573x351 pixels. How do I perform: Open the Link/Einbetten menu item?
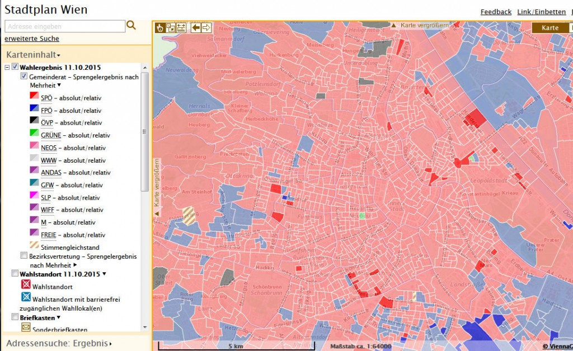[x=541, y=12]
